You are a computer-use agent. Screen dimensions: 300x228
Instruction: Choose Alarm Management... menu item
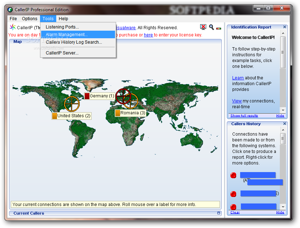(78, 35)
